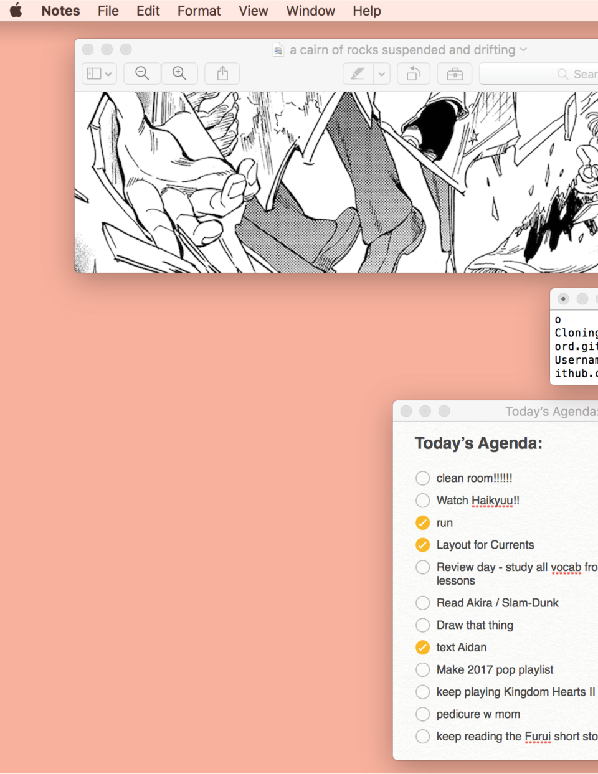Rotate the Preview image

pos(414,73)
